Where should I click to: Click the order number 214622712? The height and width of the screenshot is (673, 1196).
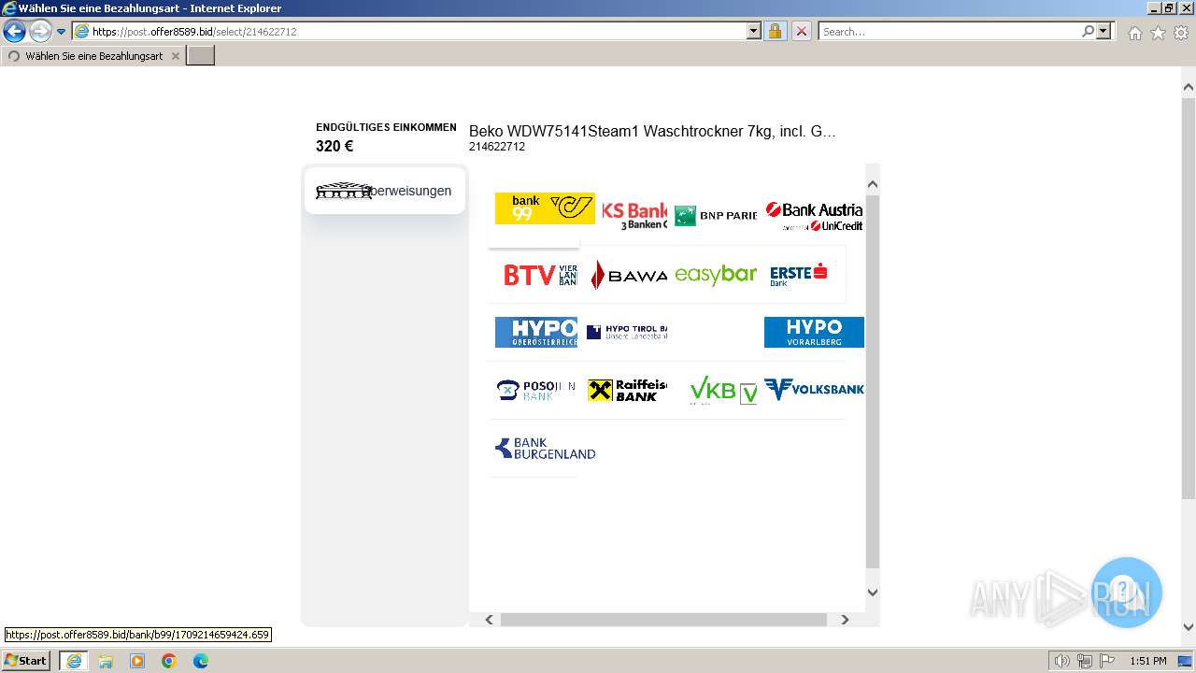pos(497,147)
